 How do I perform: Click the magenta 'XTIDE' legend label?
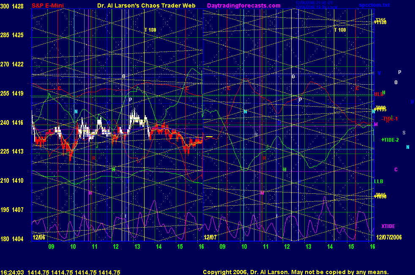click(388, 226)
